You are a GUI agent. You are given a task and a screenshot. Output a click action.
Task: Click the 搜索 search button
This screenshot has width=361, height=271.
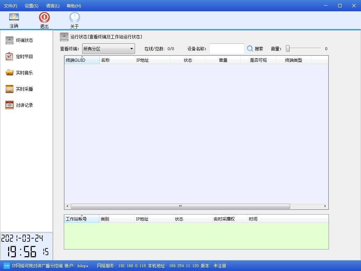(258, 48)
